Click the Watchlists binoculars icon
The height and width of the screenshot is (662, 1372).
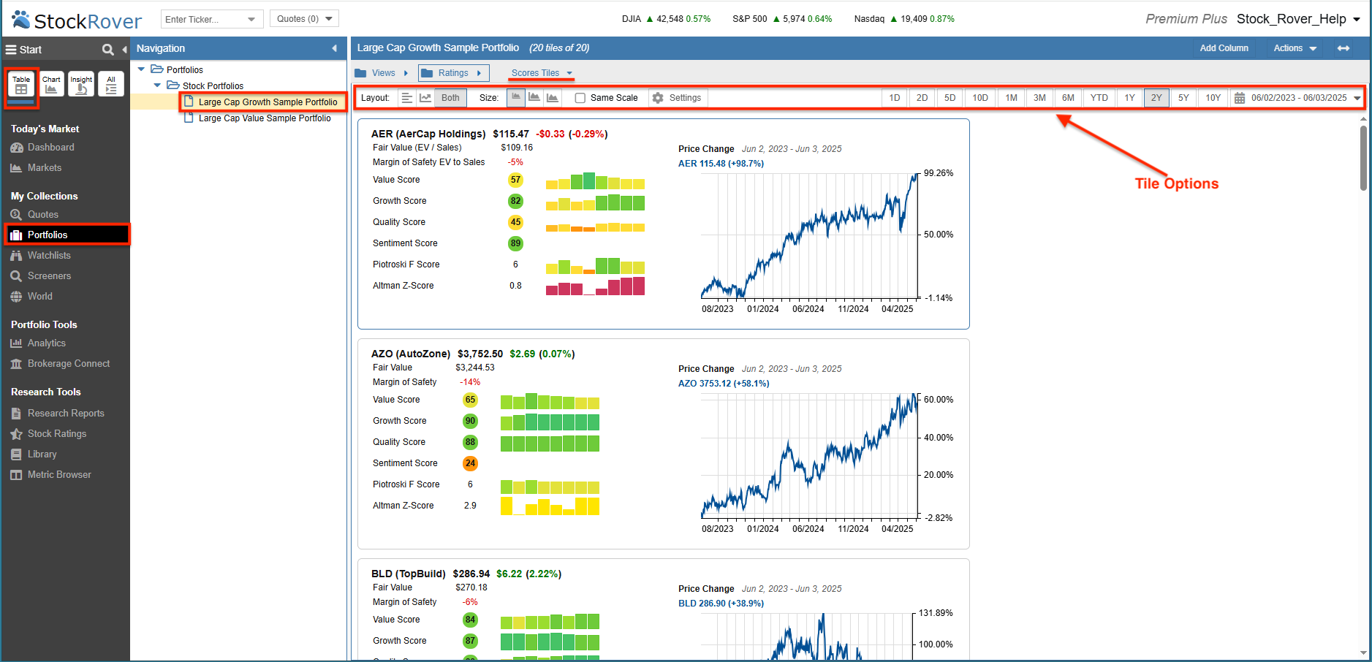point(16,256)
